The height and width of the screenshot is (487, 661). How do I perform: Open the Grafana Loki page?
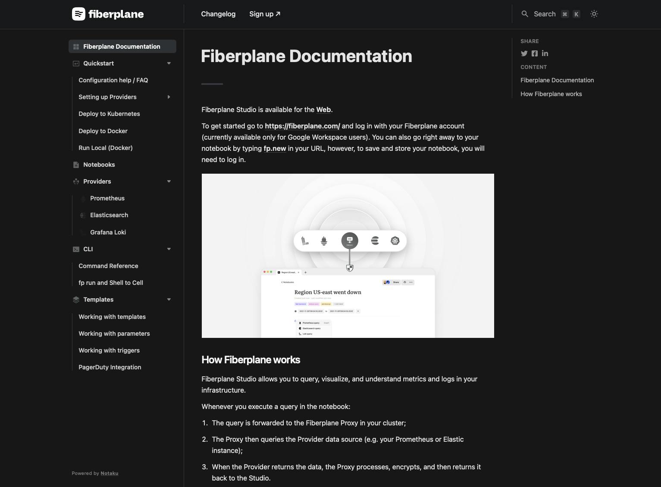108,232
